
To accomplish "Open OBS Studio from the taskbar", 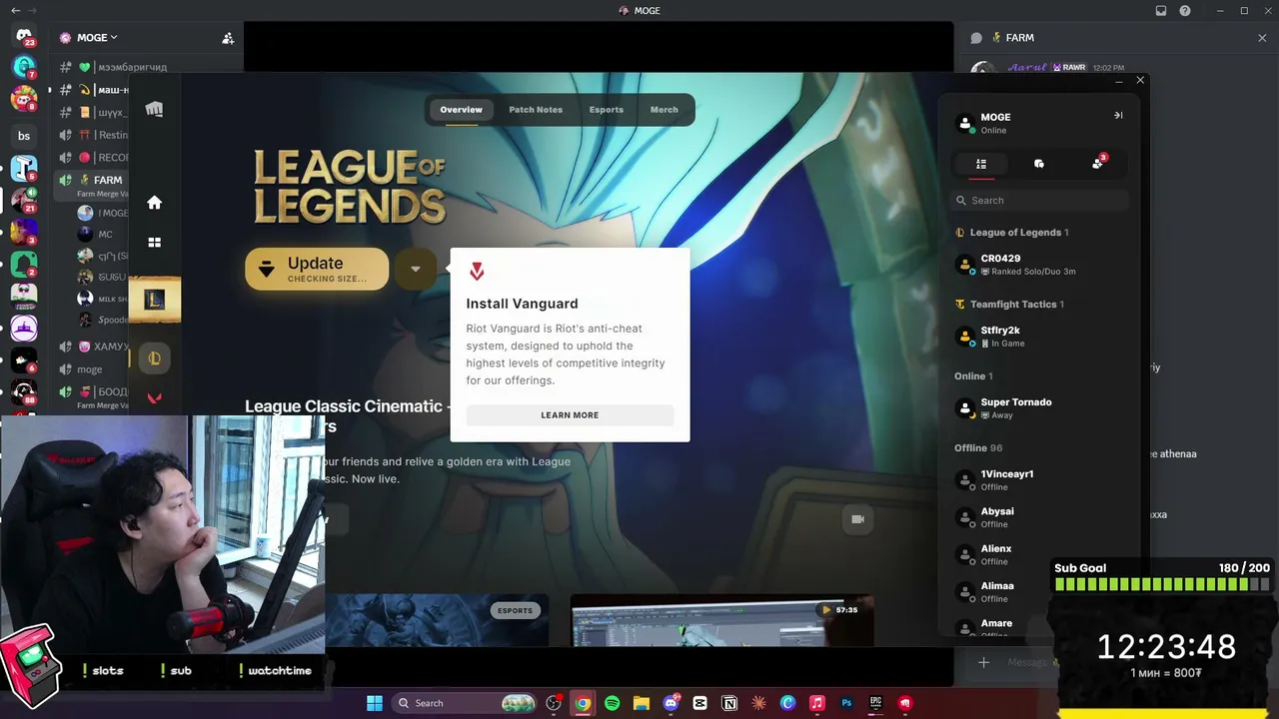I will [x=554, y=703].
